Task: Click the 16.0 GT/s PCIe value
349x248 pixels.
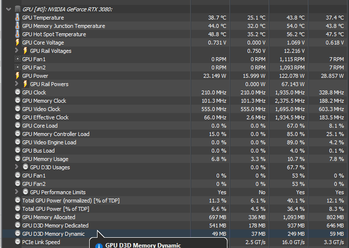Action: point(293,242)
